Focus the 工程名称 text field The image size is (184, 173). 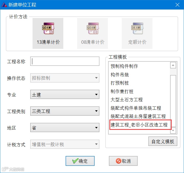coord(65,61)
